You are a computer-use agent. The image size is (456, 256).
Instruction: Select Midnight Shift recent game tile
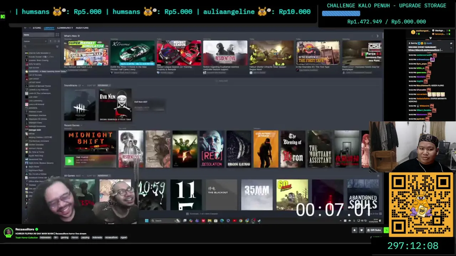(90, 149)
